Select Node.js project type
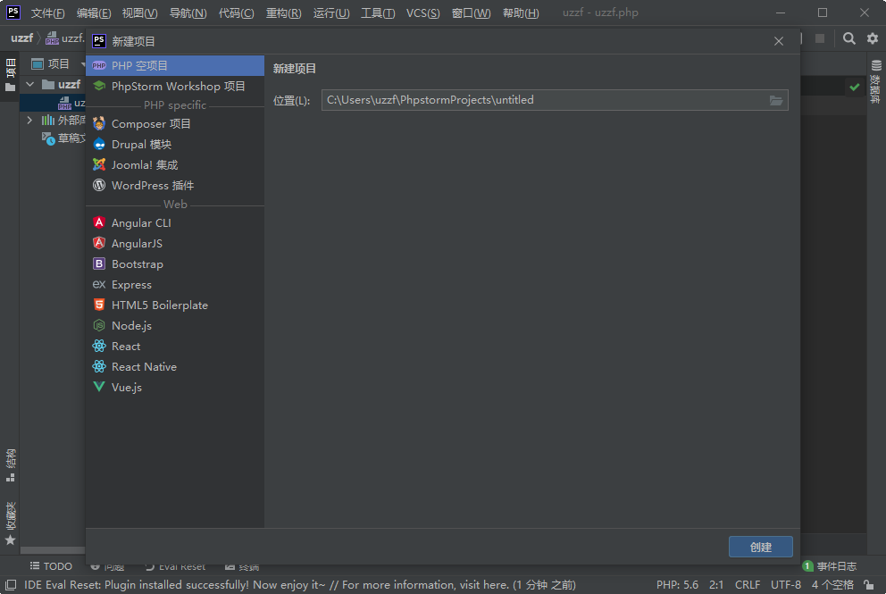Screen dimensions: 886x594 click(x=174, y=325)
